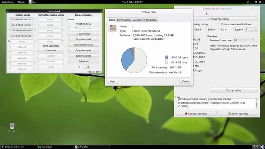Click the Live system create button
The height and width of the screenshot is (149, 265).
pyautogui.click(x=84, y=45)
